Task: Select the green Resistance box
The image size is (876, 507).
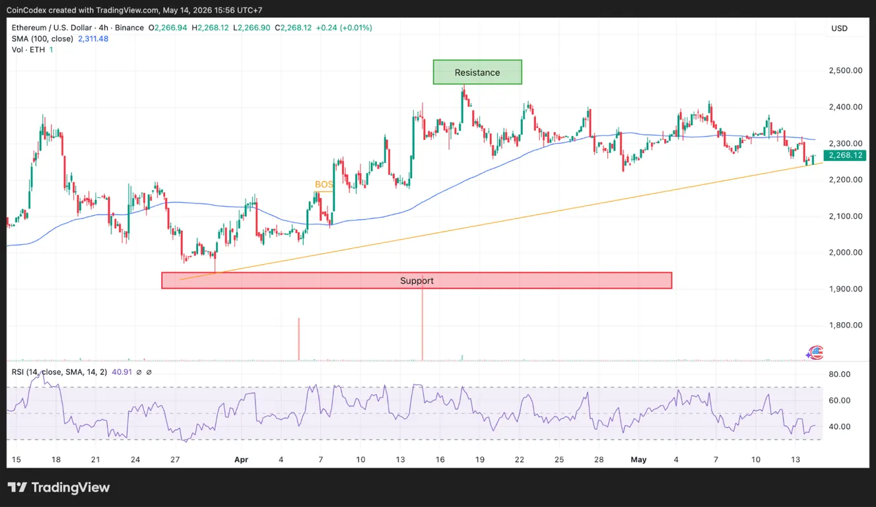Action: pyautogui.click(x=477, y=72)
